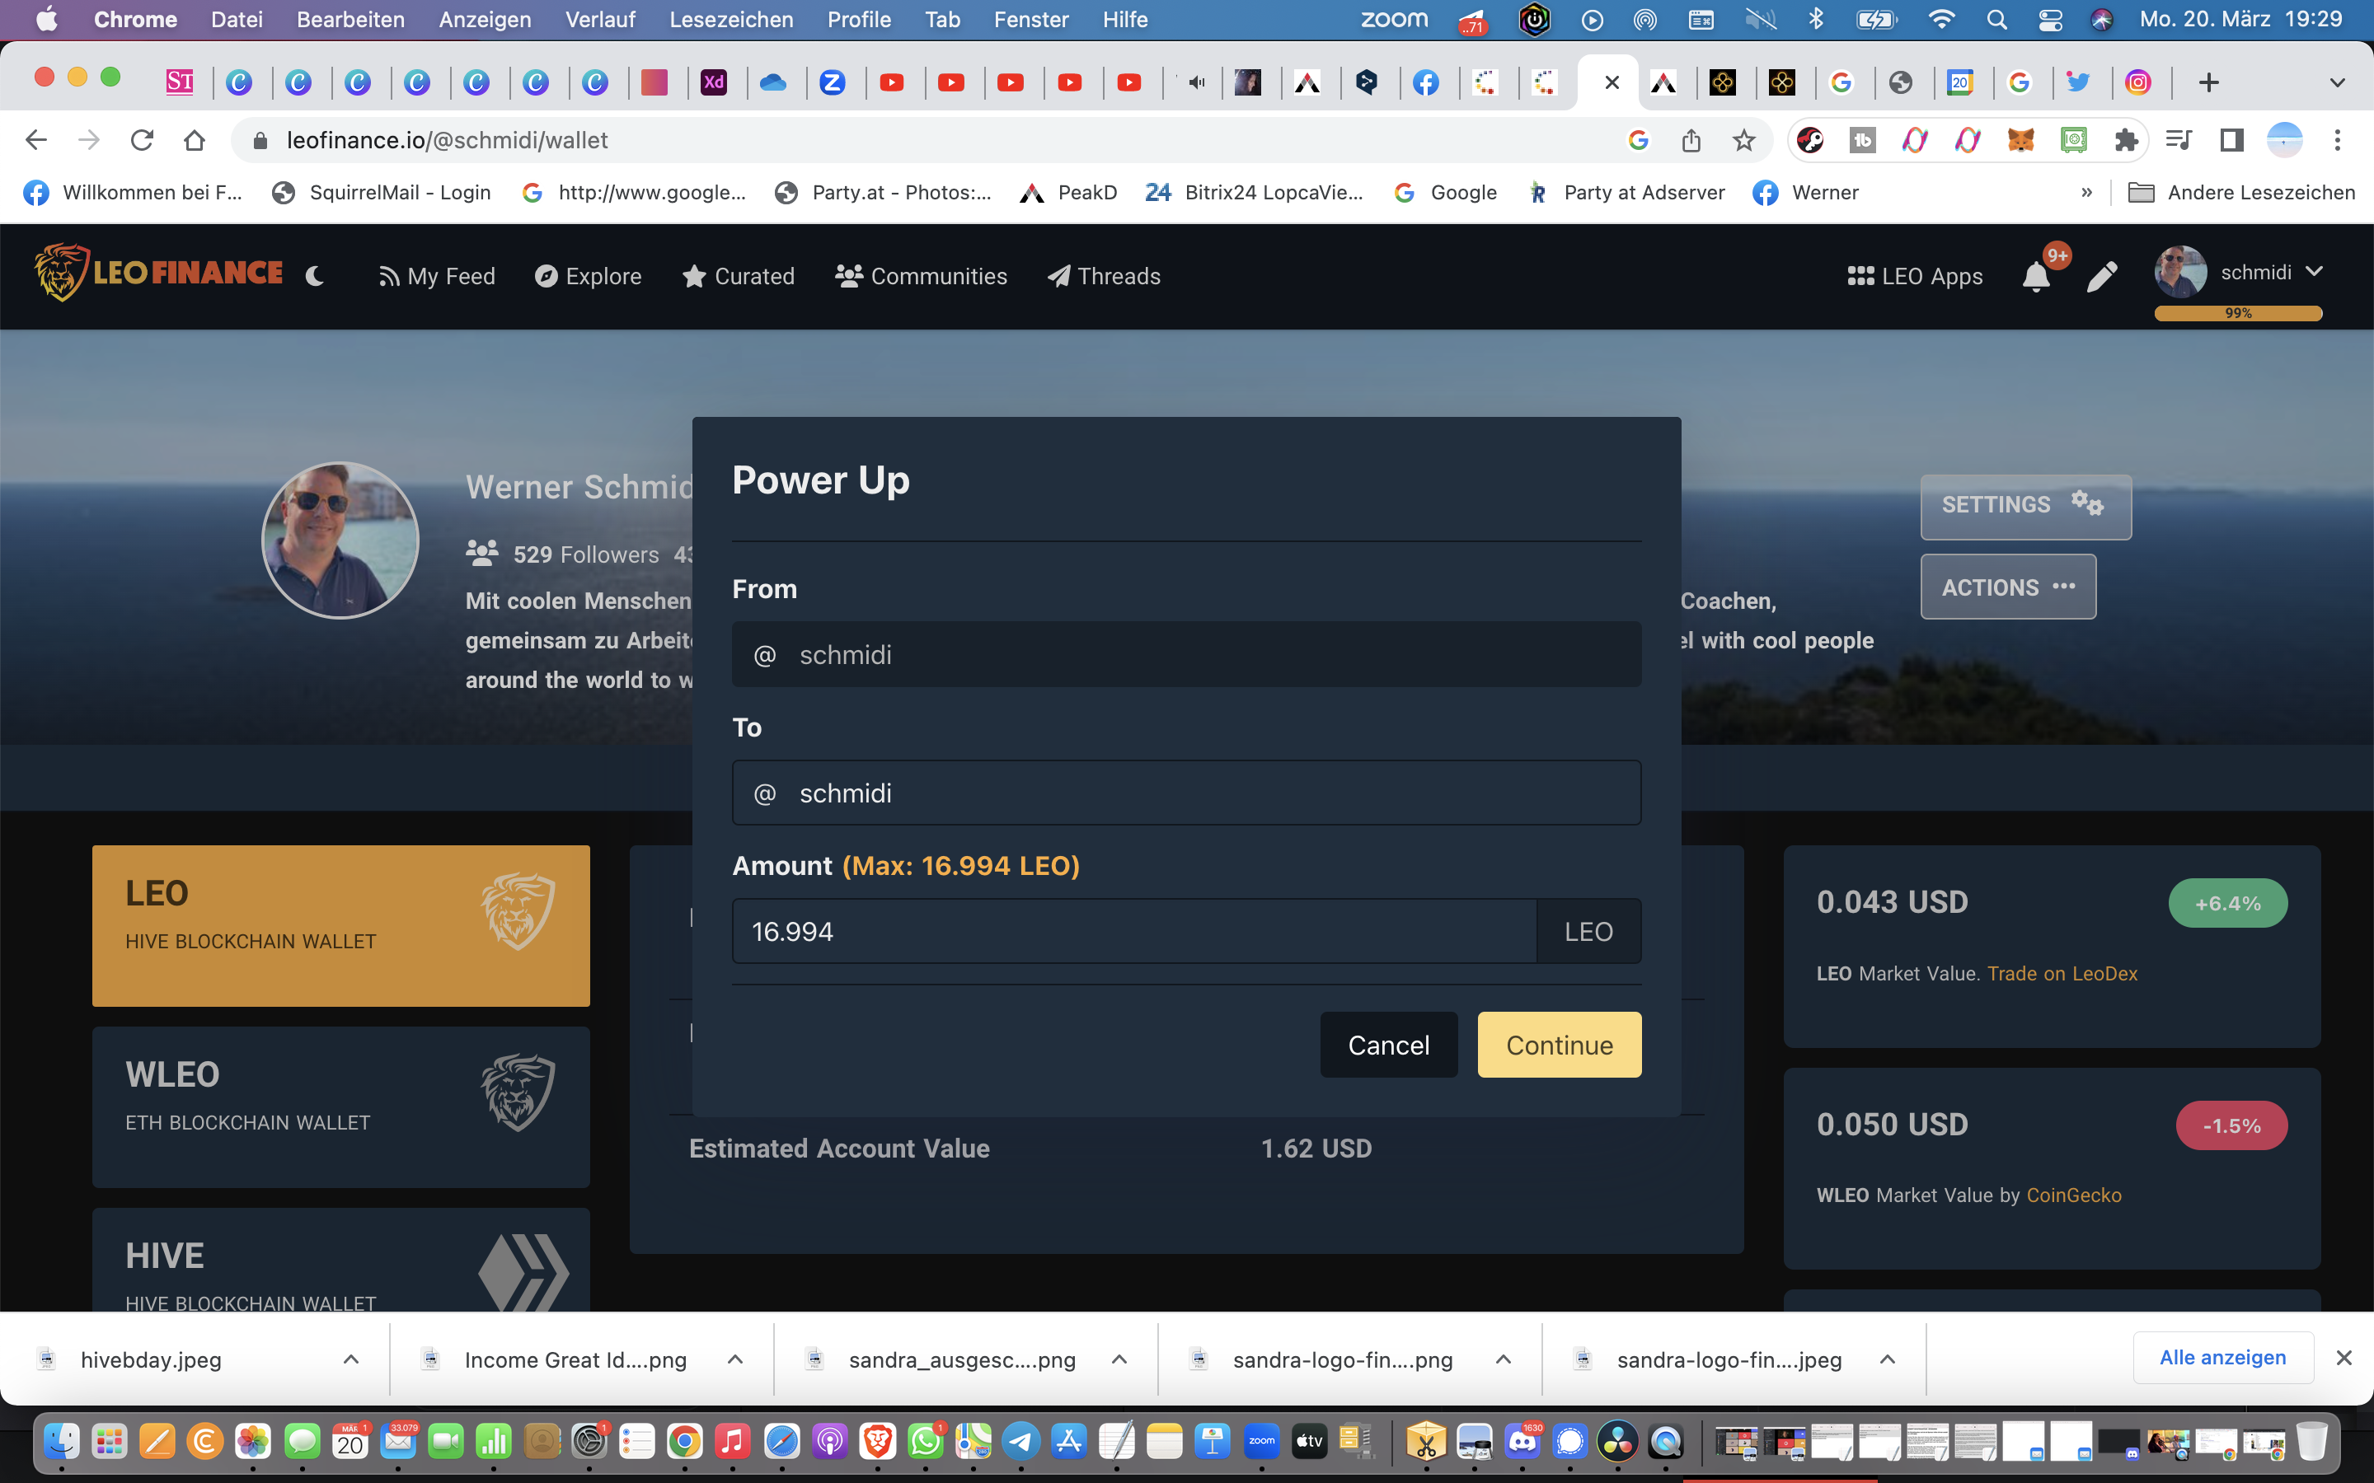Viewport: 2374px width, 1483px height.
Task: Open MetaMask fox extension
Action: click(x=2021, y=140)
